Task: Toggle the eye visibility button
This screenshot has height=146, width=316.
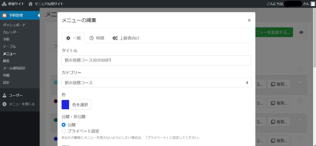Action: (301, 32)
